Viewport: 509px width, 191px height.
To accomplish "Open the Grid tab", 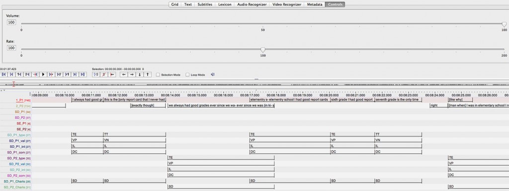I will pyautogui.click(x=174, y=4).
